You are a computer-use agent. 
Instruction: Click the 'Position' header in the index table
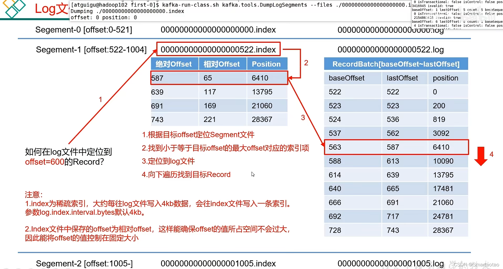coord(267,64)
